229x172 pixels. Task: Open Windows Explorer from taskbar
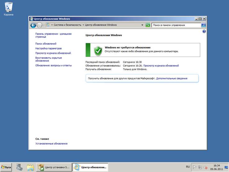click(x=30, y=167)
